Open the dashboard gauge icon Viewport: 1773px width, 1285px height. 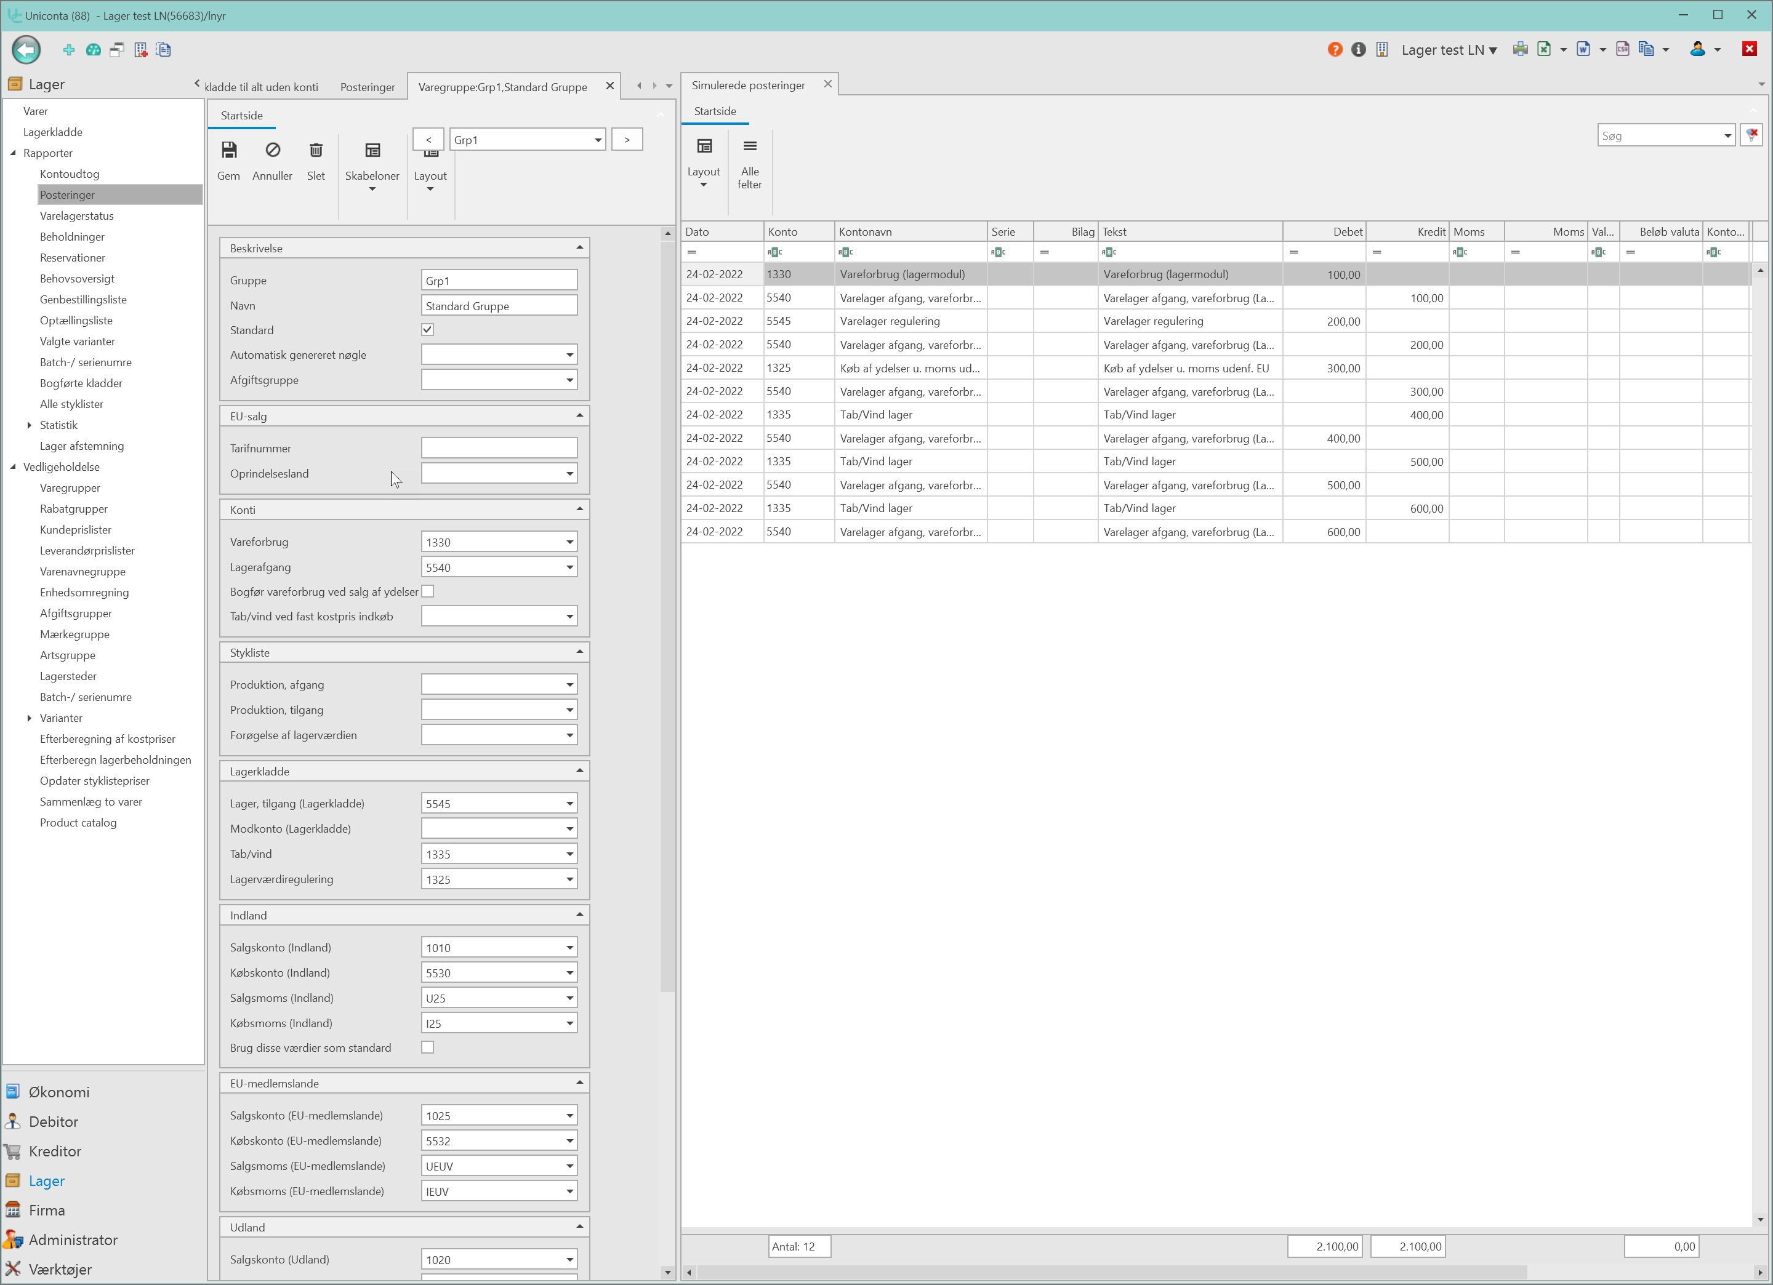pos(93,50)
